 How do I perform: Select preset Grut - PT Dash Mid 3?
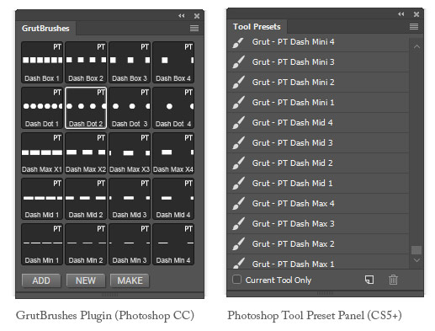click(318, 143)
